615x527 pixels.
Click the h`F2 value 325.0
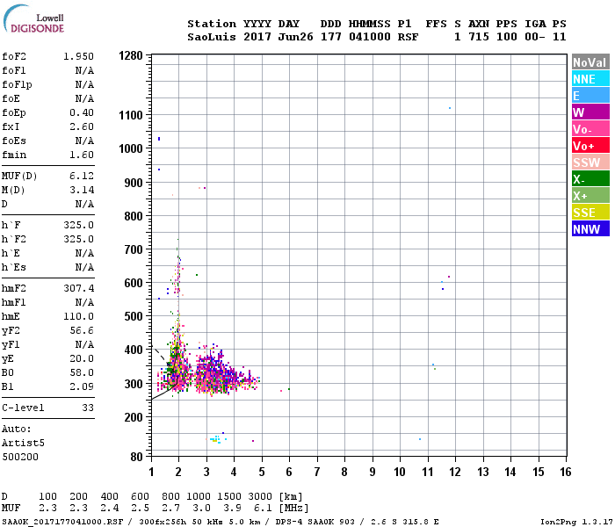[78, 239]
